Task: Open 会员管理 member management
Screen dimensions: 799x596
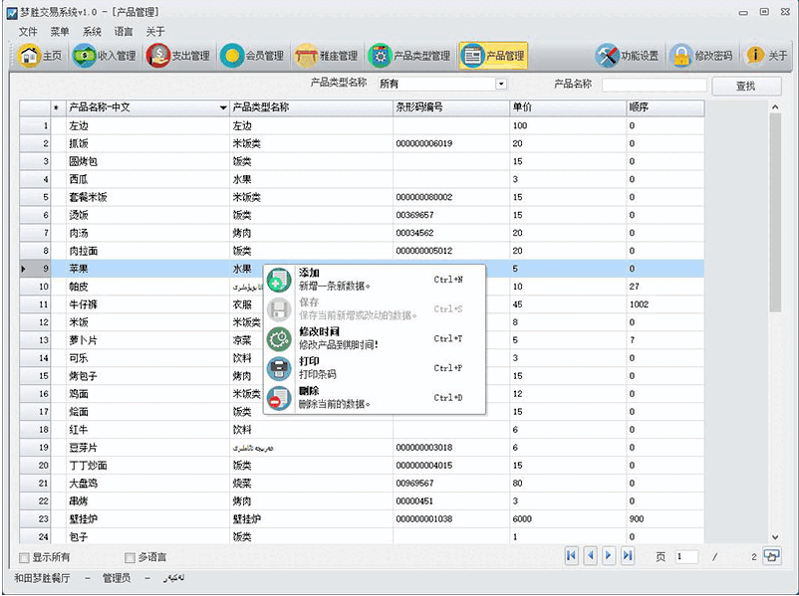Action: pyautogui.click(x=253, y=56)
